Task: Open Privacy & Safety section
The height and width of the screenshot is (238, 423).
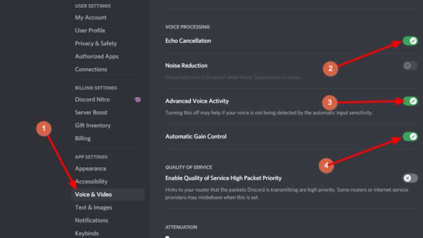Action: tap(95, 43)
